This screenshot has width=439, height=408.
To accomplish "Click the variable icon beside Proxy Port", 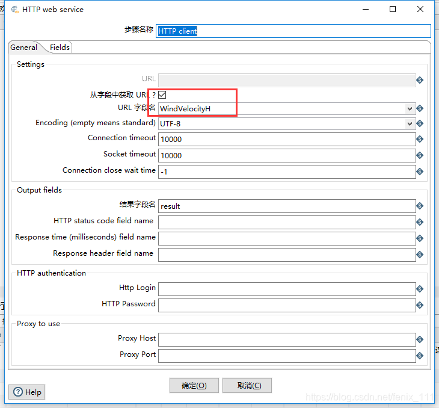I will point(420,356).
